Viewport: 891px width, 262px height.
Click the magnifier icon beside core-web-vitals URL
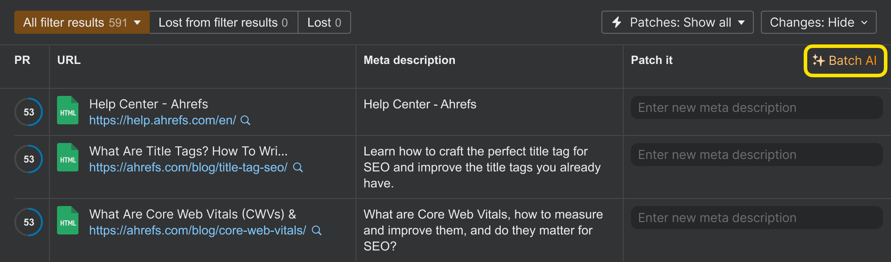[x=317, y=230]
